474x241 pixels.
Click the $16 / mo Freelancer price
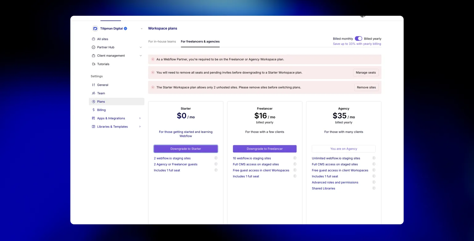click(x=265, y=116)
